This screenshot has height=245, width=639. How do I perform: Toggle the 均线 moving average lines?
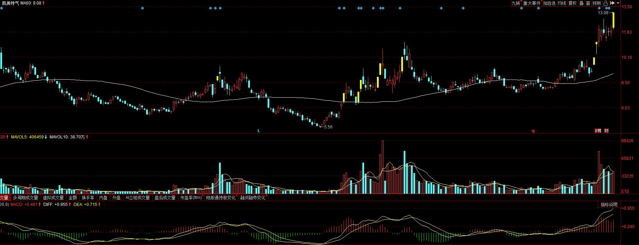point(562,3)
